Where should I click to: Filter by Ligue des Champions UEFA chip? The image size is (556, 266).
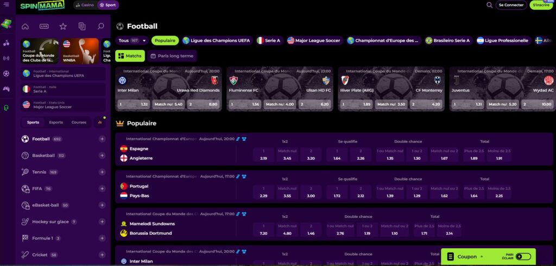pos(216,41)
